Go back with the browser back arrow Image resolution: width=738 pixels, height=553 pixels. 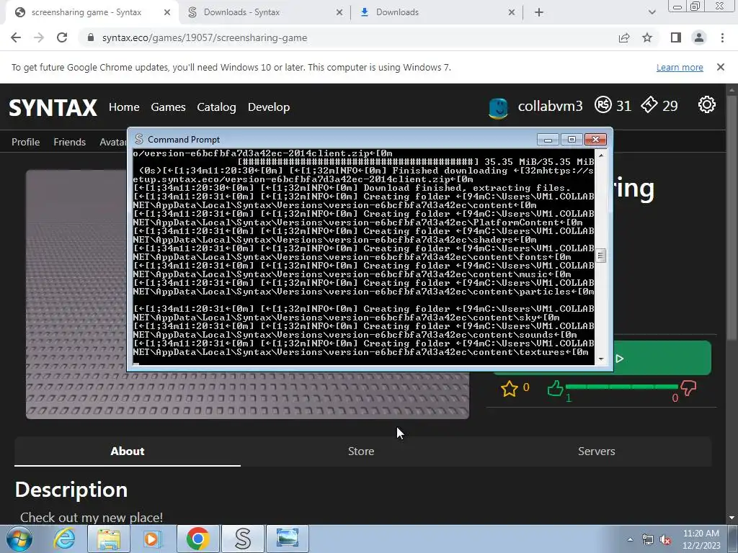click(16, 37)
